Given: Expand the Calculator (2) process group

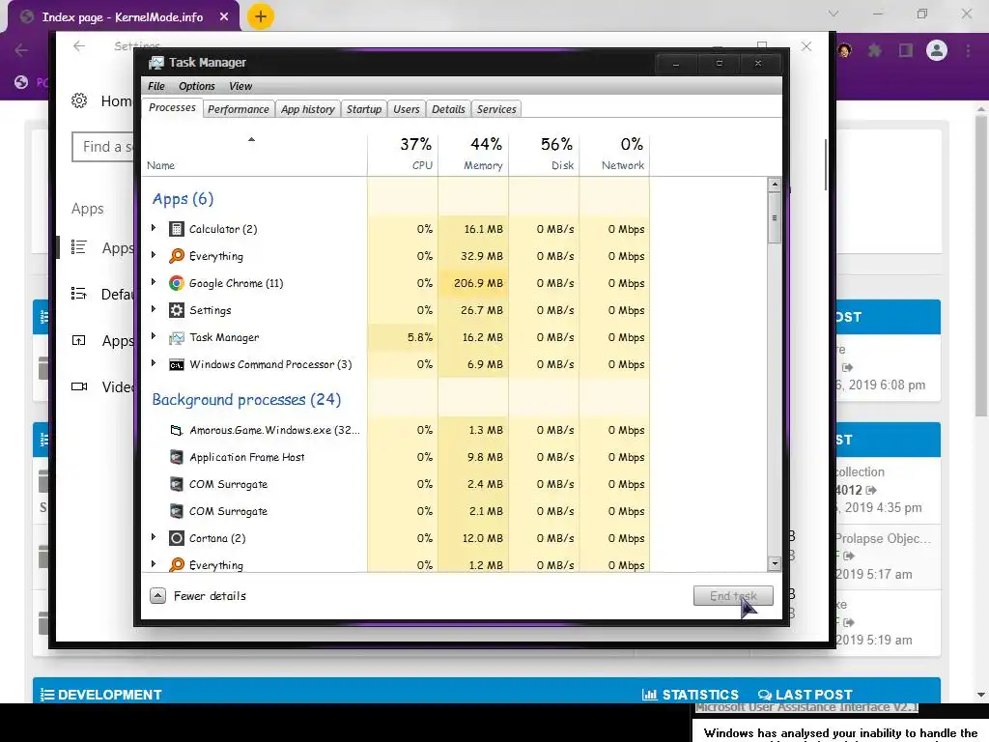Looking at the screenshot, I should (x=154, y=228).
